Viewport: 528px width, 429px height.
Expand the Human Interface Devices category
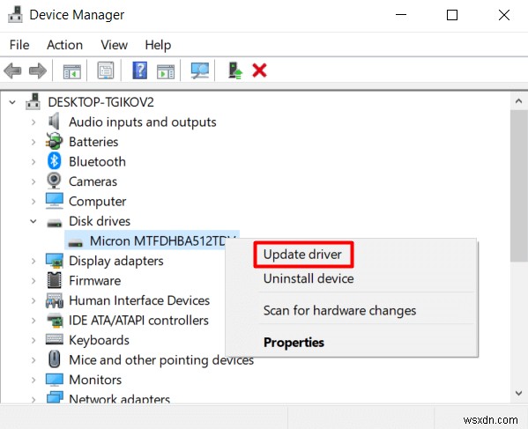(33, 300)
